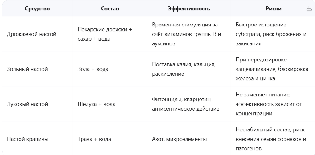The width and height of the screenshot is (315, 155).
Task: Download the table using the download icon
Action: click(309, 9)
